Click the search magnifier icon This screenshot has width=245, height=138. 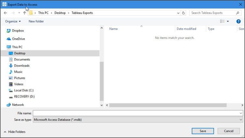click(238, 13)
